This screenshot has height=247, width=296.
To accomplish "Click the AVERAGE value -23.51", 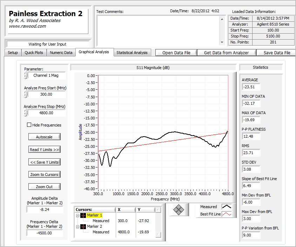I will [251, 87].
